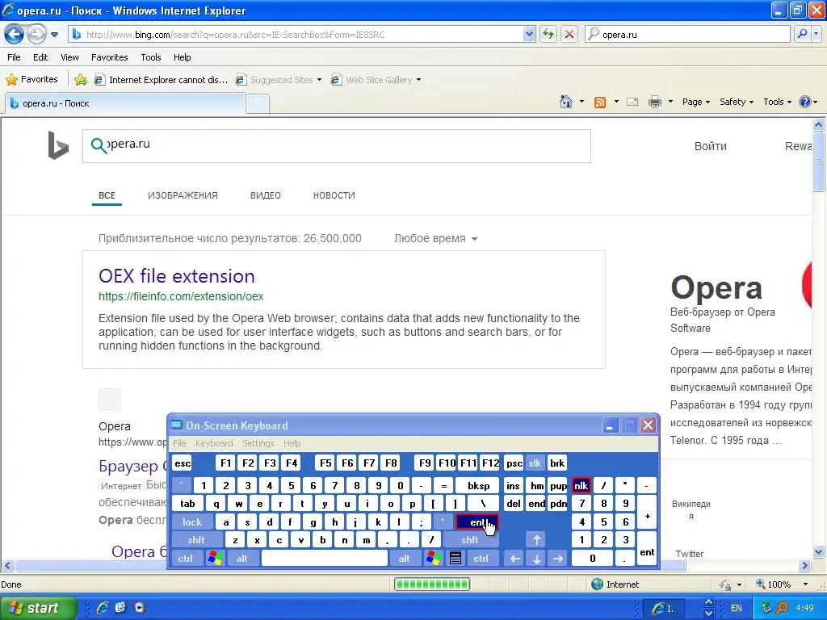Expand the address bar URL dropdown

pos(529,34)
